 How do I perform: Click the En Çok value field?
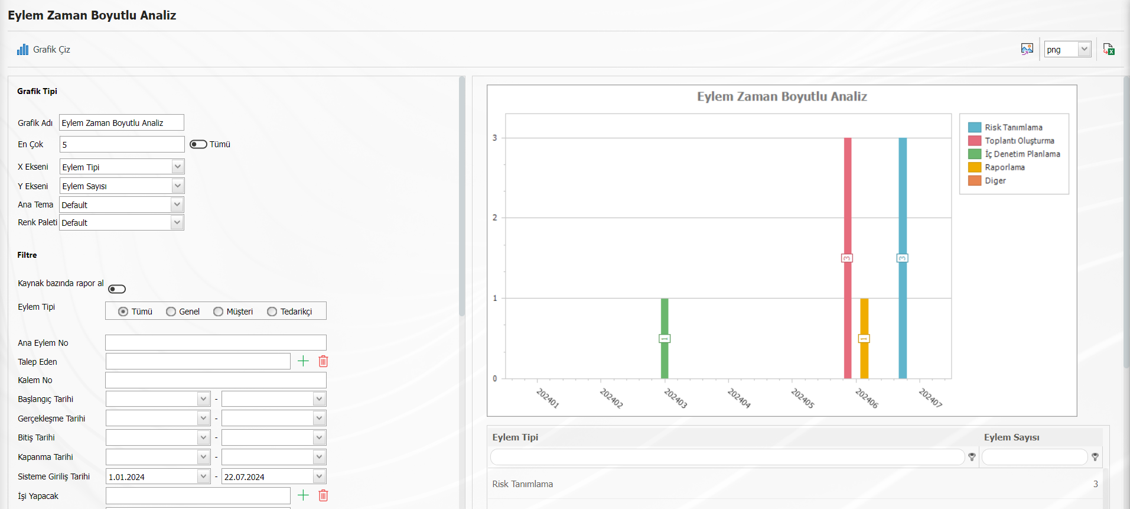(x=122, y=144)
